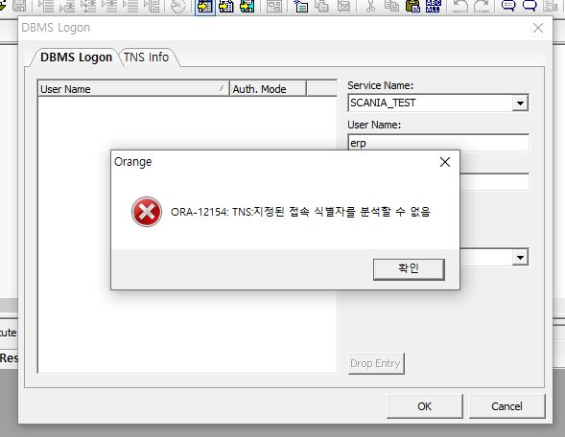Image resolution: width=565 pixels, height=437 pixels.
Task: Click the new document icon with star
Action: [300, 6]
